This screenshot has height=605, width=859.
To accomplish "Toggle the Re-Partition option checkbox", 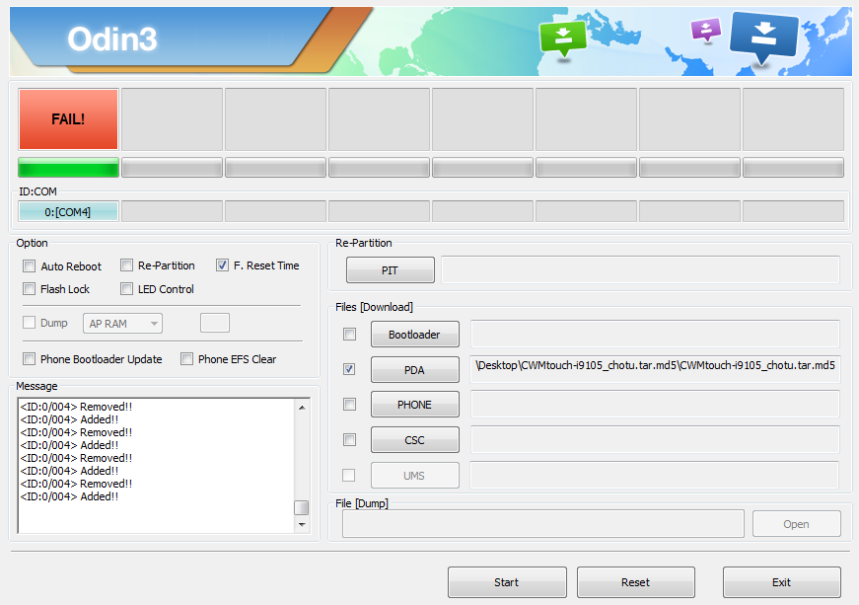I will pyautogui.click(x=126, y=265).
